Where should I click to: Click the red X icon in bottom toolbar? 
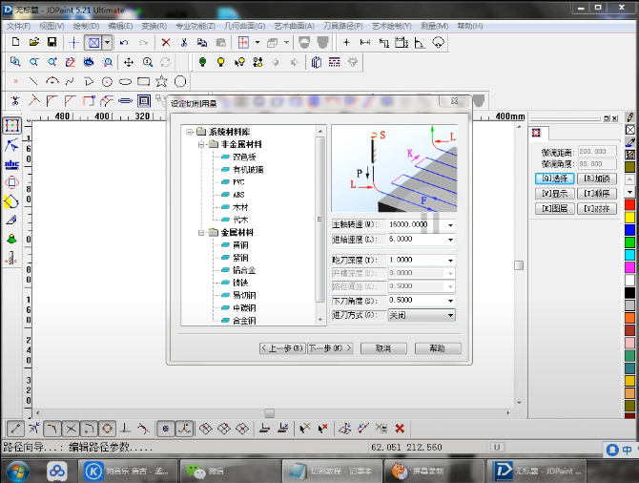pyautogui.click(x=400, y=429)
